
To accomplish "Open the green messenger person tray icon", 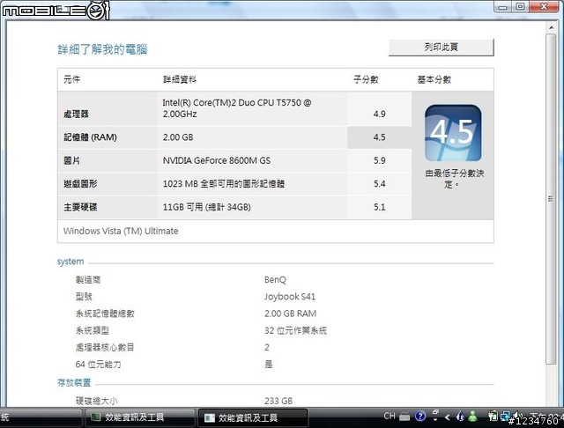I will 472,417.
